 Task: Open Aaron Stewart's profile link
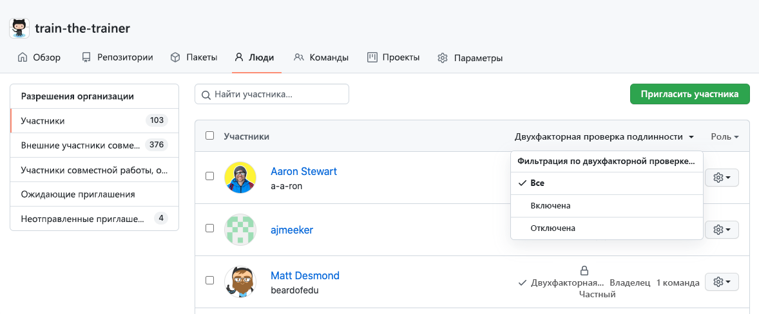303,172
